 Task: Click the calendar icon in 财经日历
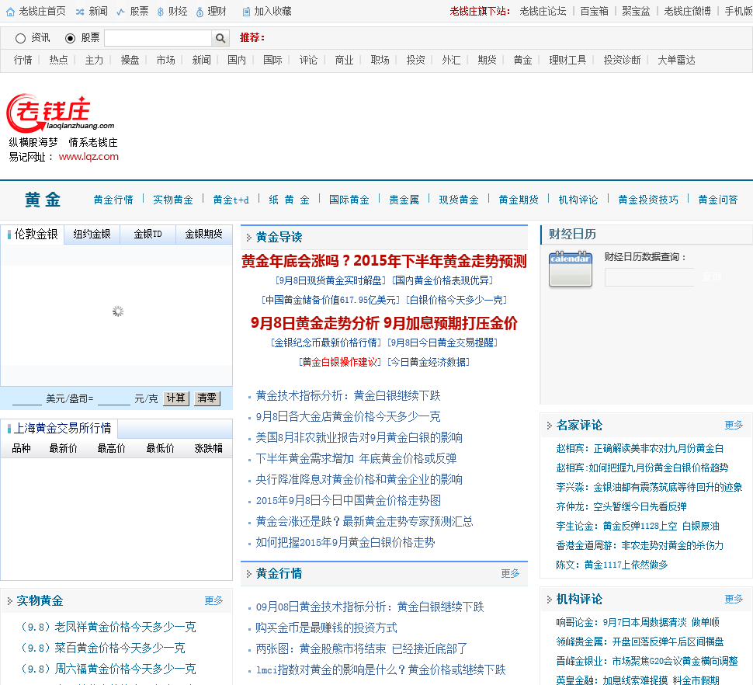(x=570, y=269)
